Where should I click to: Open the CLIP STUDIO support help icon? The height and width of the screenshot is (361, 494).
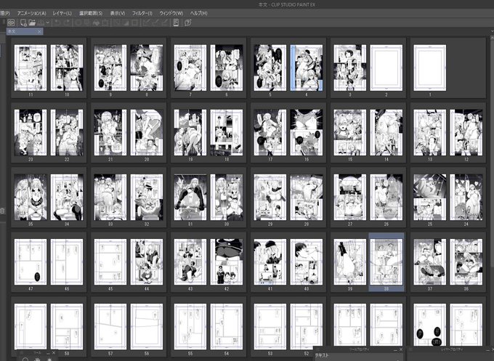click(x=187, y=23)
